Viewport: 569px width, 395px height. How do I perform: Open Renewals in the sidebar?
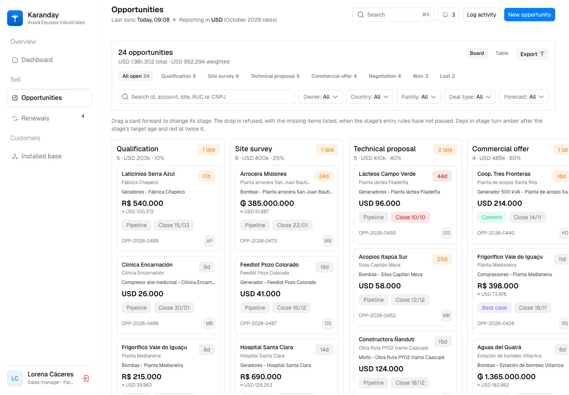pos(49,118)
